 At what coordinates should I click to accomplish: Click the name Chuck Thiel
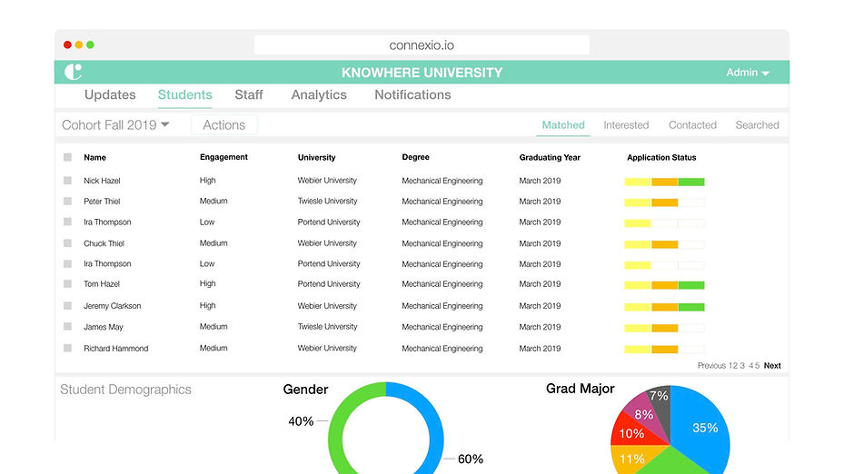pos(104,243)
